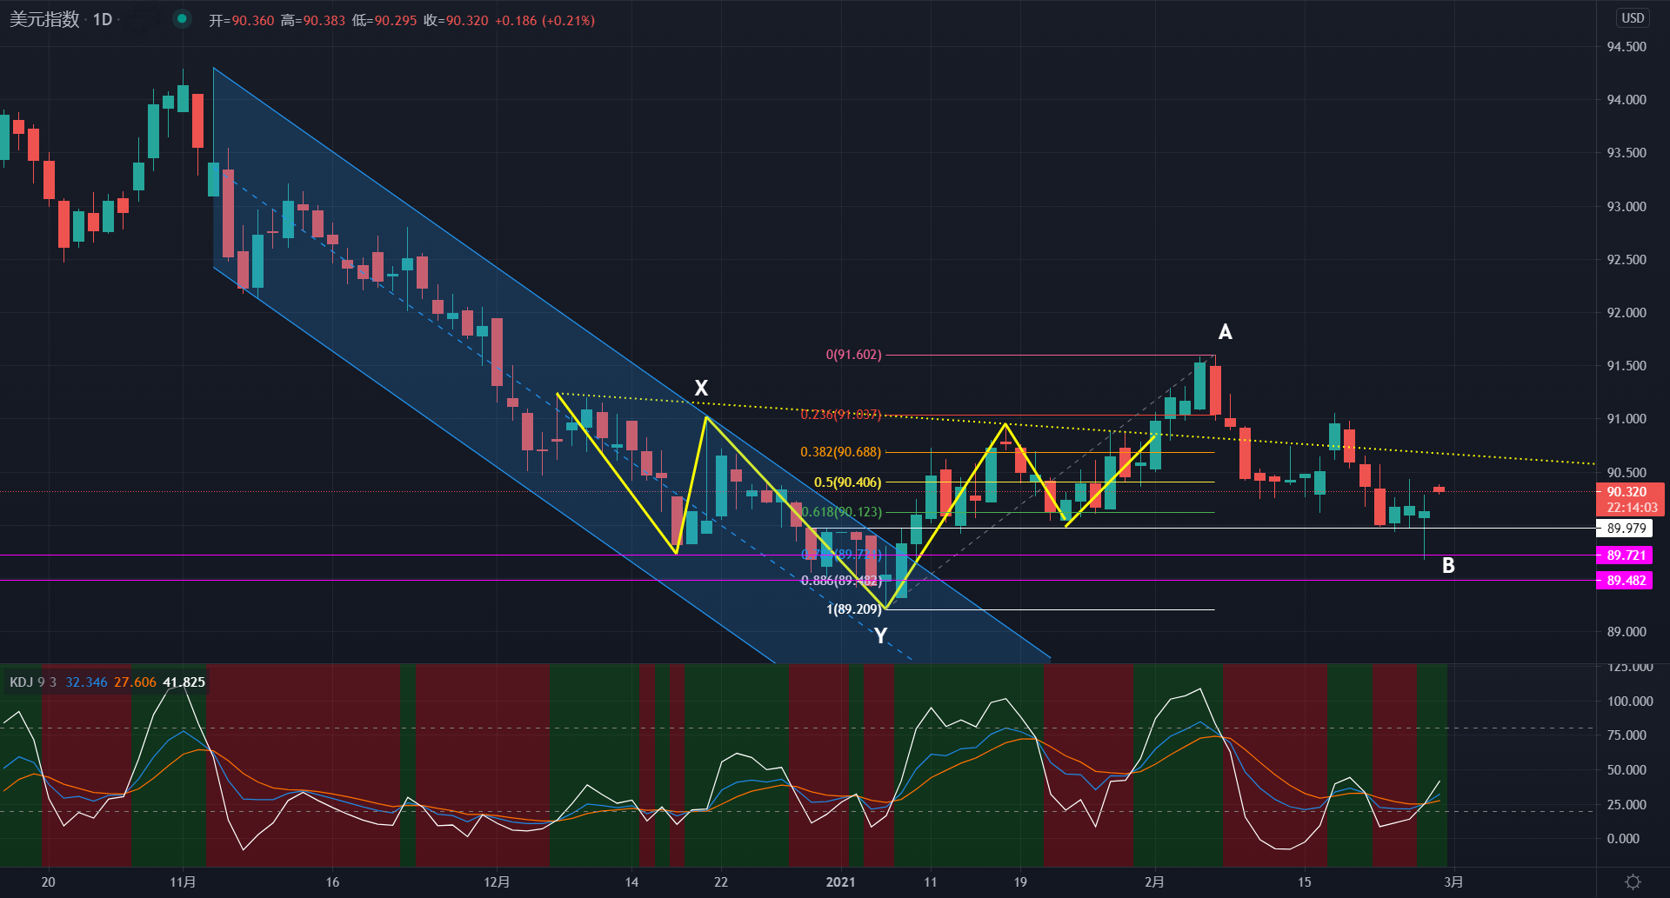Click the KDJ J value 41.825
1670x898 pixels.
[x=184, y=682]
